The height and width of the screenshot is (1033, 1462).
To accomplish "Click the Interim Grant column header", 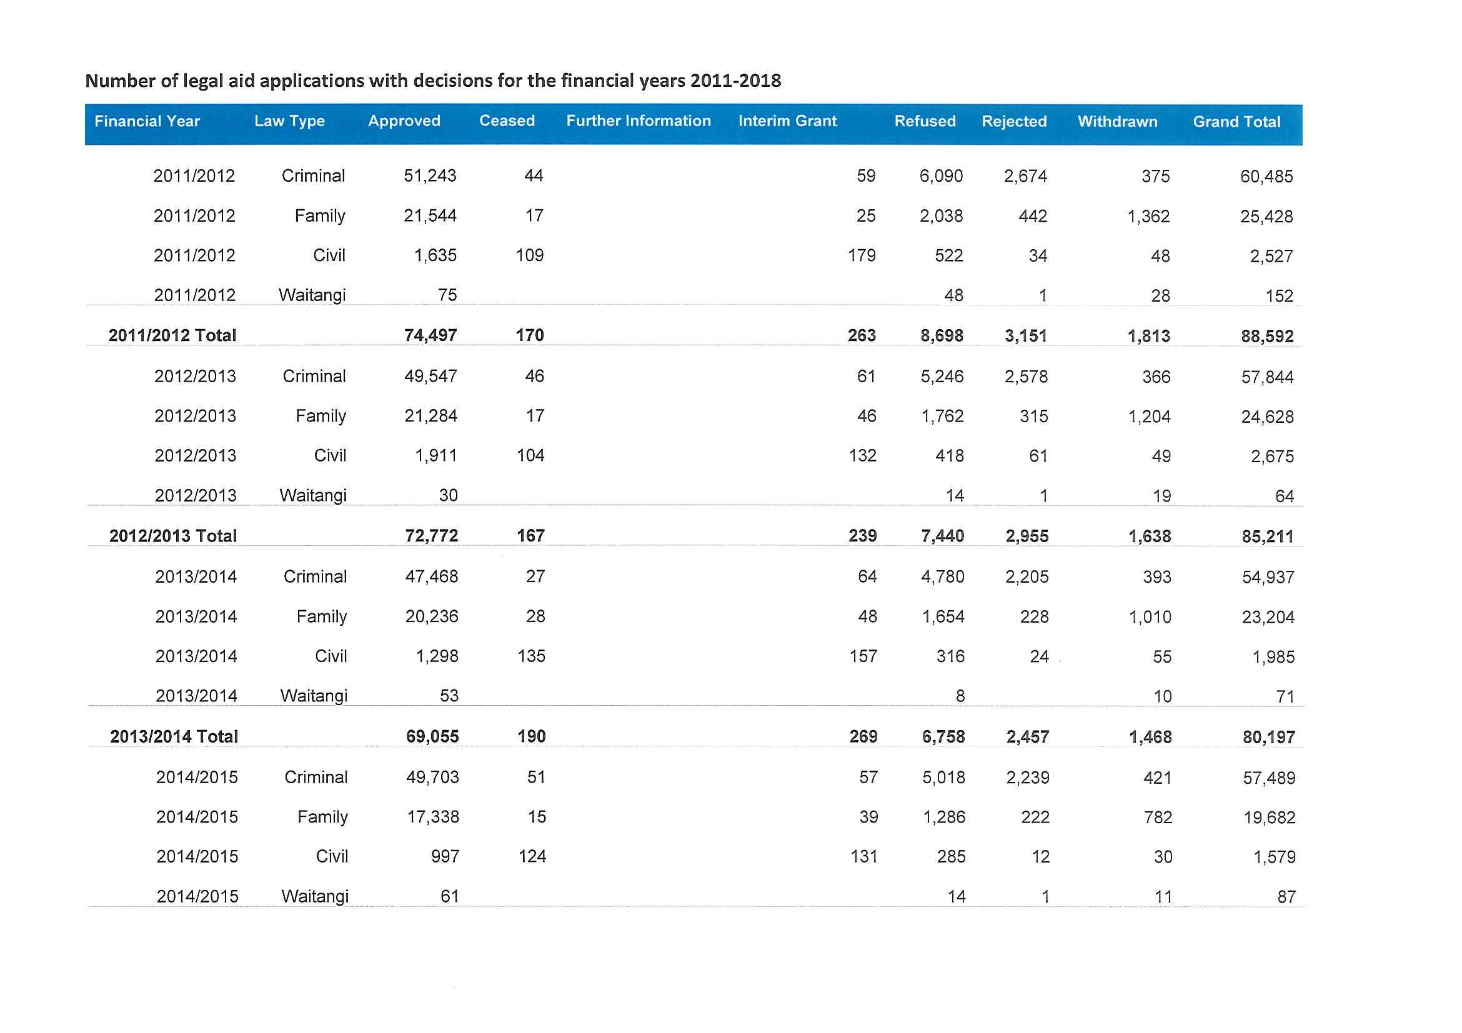I will pyautogui.click(x=787, y=121).
